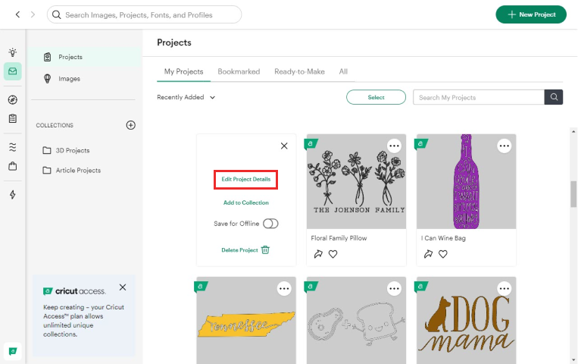The image size is (578, 364).
Task: Click the shopping bag icon in sidebar
Action: [x=12, y=166]
